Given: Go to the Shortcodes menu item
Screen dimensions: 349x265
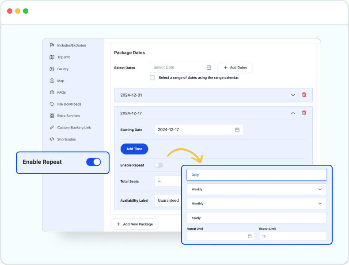Looking at the screenshot, I should tap(66, 140).
